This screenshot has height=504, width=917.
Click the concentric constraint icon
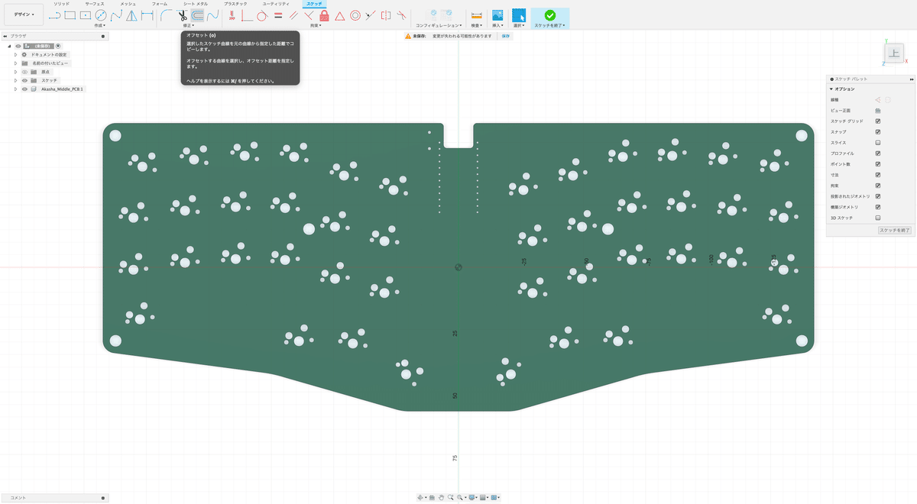tap(355, 15)
